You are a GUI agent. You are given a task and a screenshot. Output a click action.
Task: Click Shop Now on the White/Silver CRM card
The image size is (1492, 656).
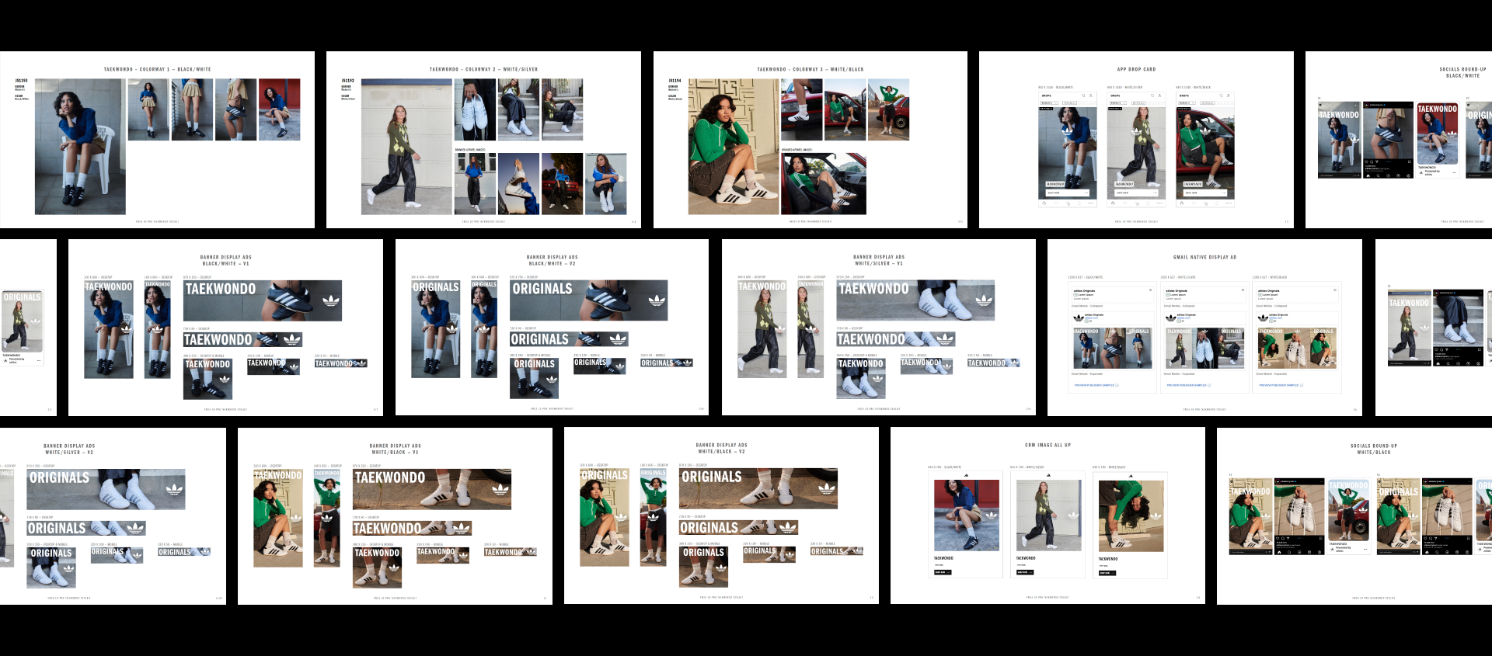pyautogui.click(x=1025, y=572)
